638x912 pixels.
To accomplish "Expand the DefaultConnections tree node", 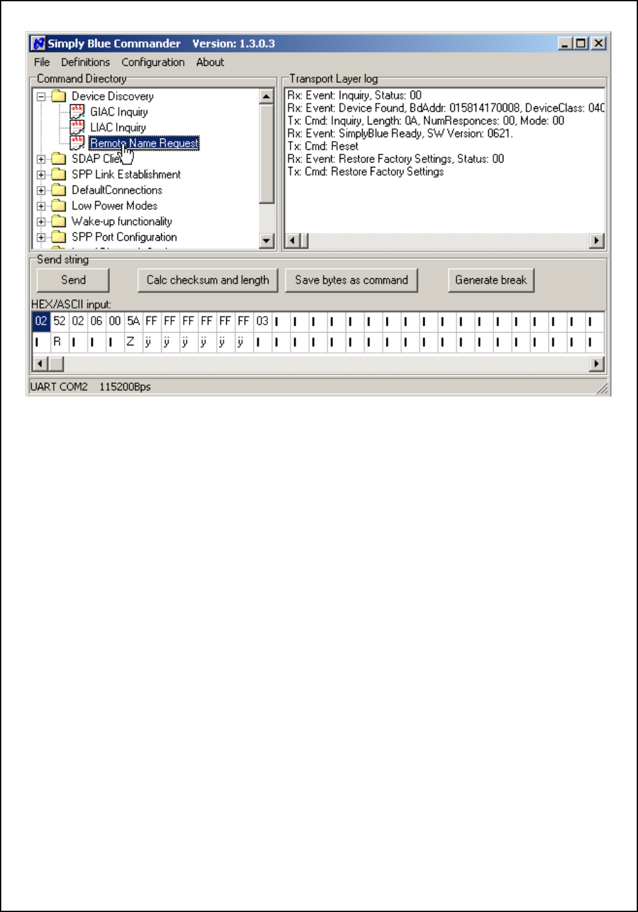I will click(x=41, y=190).
